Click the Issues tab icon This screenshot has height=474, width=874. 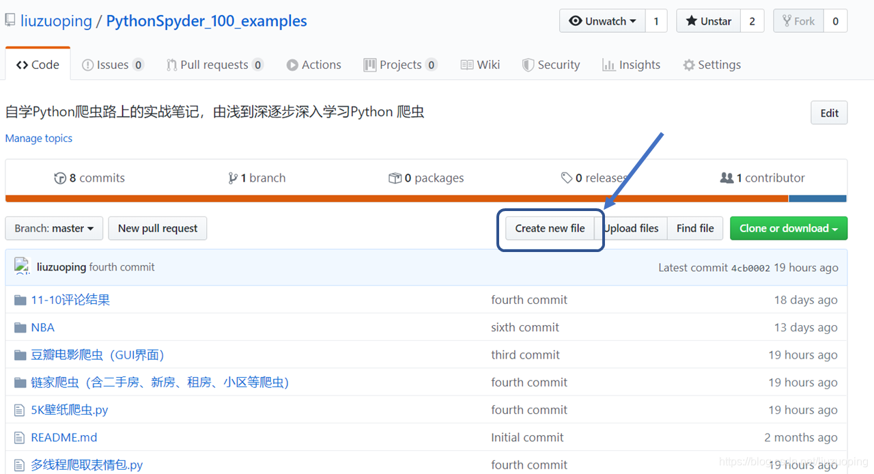pos(87,65)
